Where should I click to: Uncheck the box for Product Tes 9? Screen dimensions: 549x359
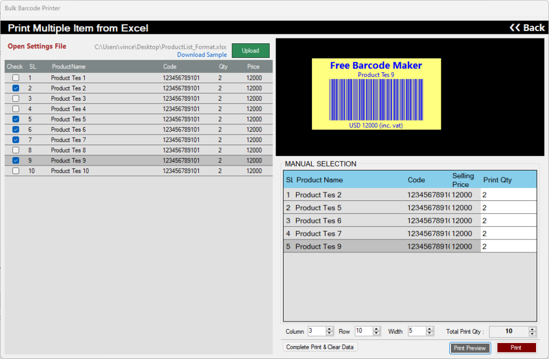click(16, 160)
